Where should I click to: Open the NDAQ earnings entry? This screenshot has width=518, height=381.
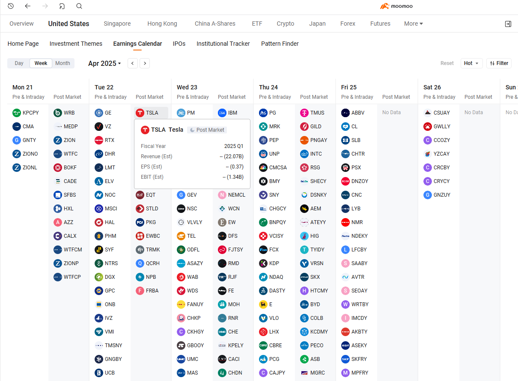(x=271, y=277)
